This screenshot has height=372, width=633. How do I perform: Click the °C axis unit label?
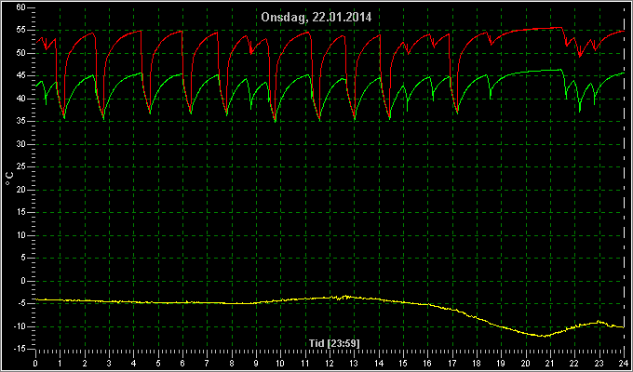(x=9, y=179)
